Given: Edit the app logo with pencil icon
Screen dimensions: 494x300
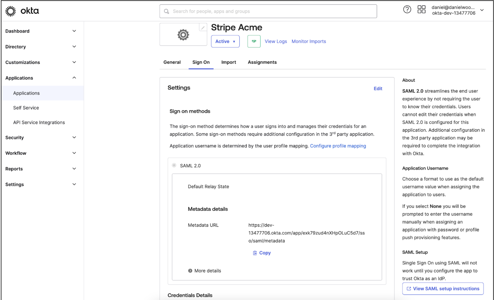Looking at the screenshot, I should point(203,27).
